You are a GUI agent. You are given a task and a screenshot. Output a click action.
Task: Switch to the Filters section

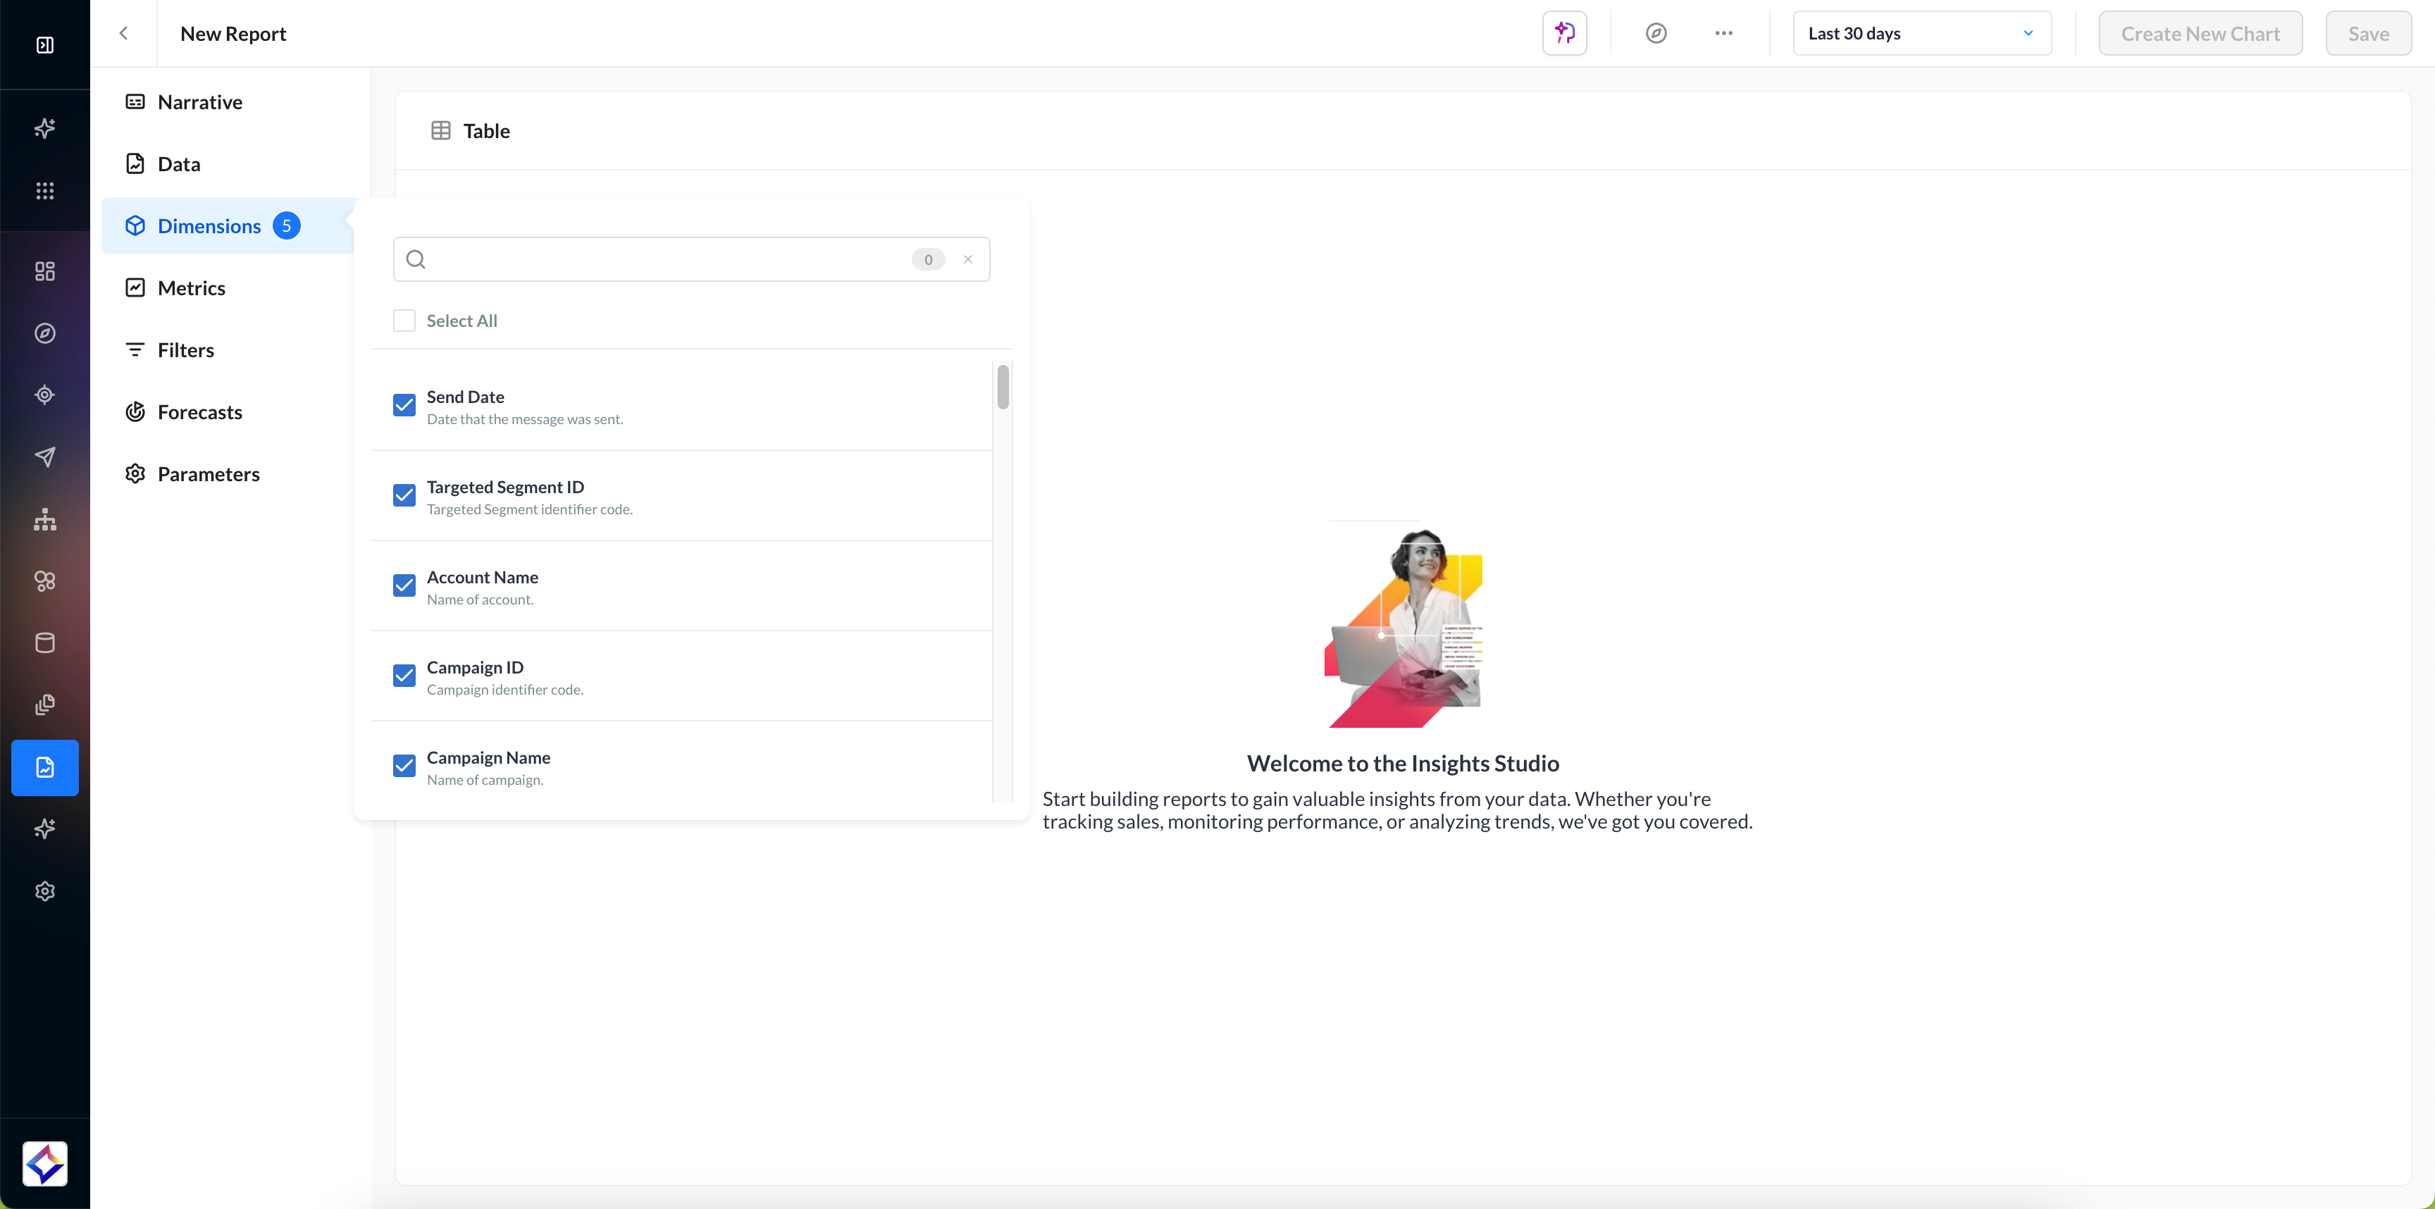185,349
